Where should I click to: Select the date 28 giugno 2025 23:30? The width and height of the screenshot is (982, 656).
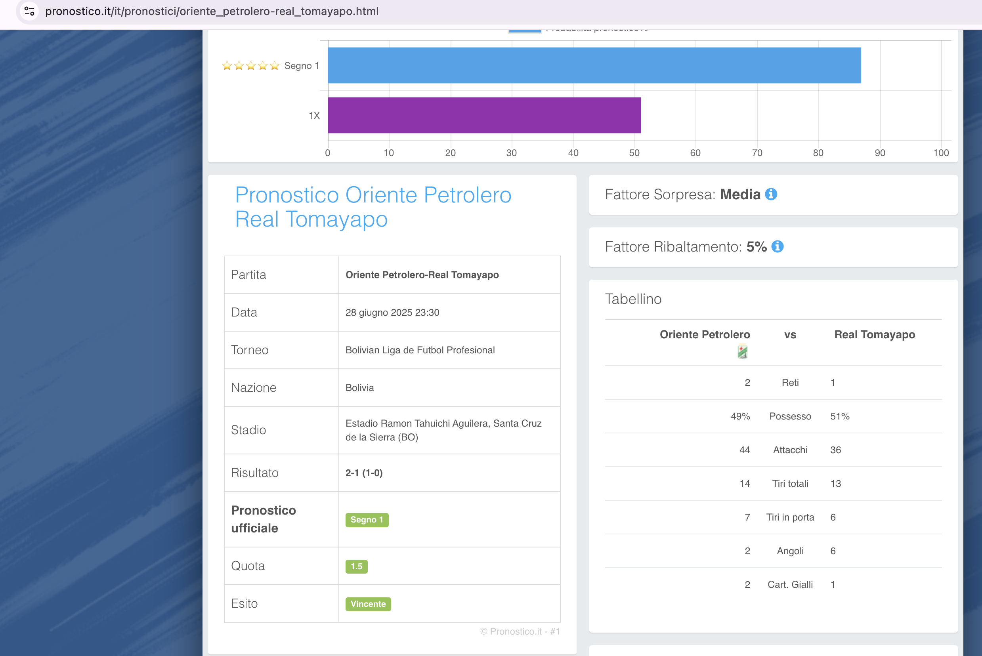[x=392, y=313]
